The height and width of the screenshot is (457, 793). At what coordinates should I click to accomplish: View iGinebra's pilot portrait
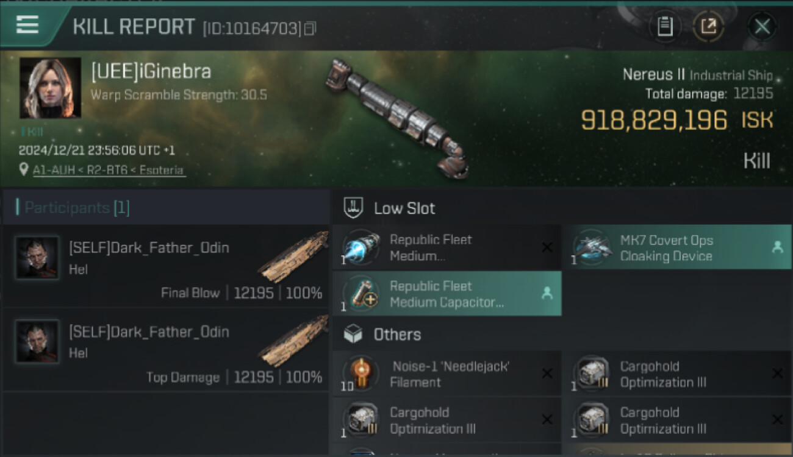pyautogui.click(x=50, y=88)
